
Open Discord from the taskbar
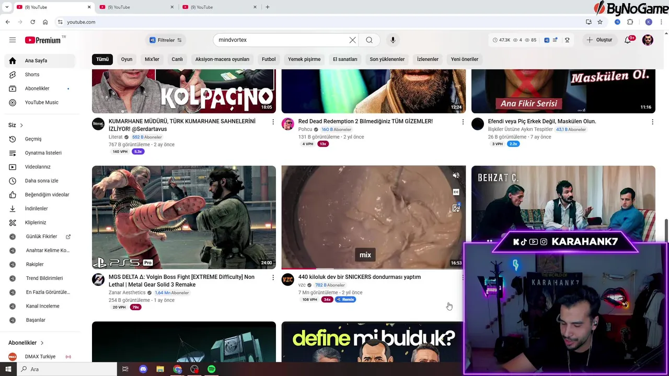pos(143,369)
